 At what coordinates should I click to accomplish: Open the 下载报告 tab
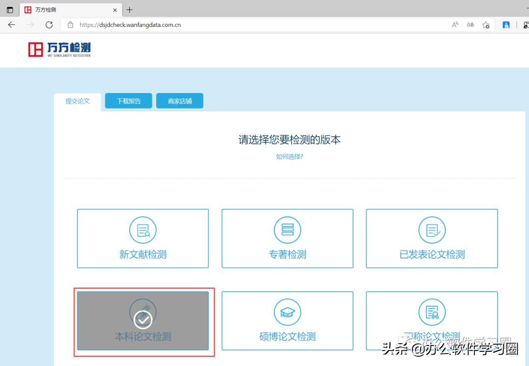point(128,100)
